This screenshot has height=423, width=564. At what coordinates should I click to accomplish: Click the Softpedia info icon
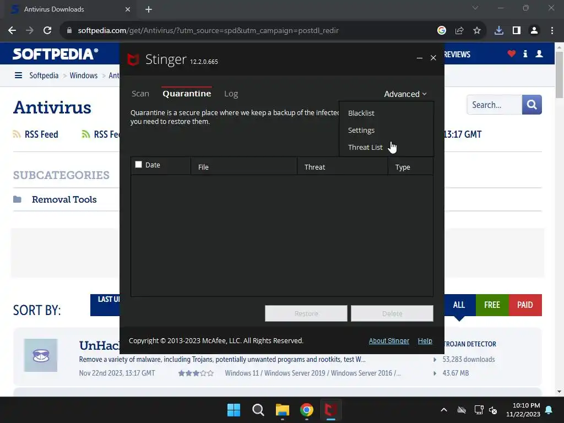[525, 54]
